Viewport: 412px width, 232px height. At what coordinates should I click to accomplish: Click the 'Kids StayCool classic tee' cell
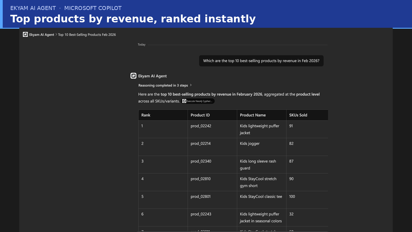pos(261,200)
